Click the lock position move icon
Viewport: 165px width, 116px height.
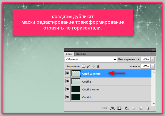pyautogui.click(x=93, y=66)
